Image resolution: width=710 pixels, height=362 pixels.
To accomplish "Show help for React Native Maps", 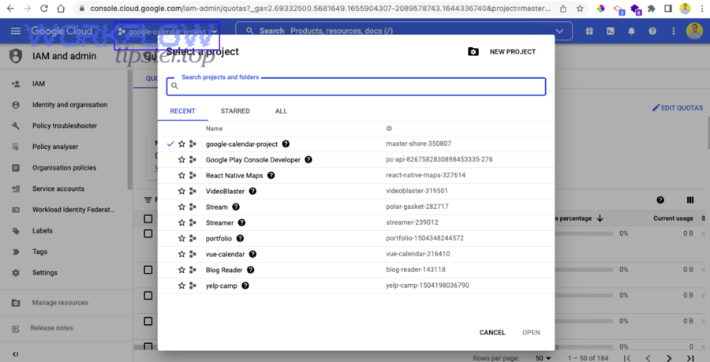I will [x=271, y=175].
